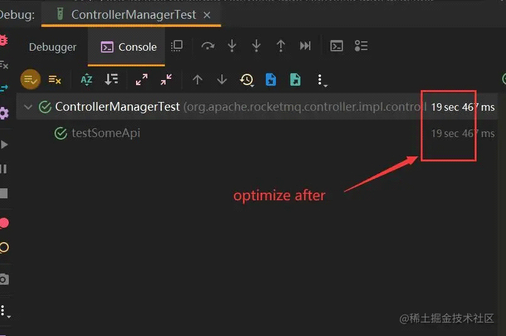Click the Force Step Into arrow icon
Image resolution: width=506 pixels, height=336 pixels.
[256, 46]
